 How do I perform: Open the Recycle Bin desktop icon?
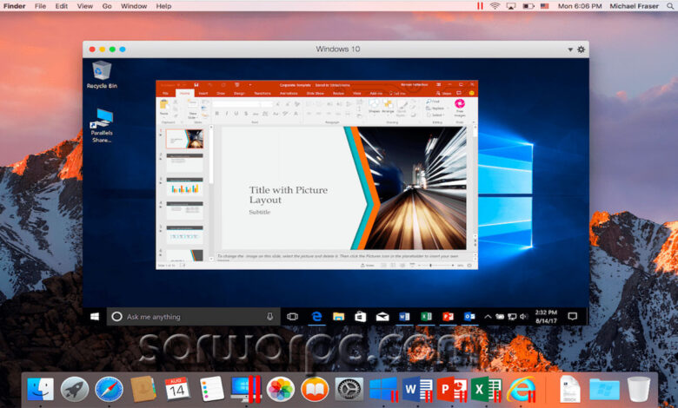pyautogui.click(x=102, y=75)
